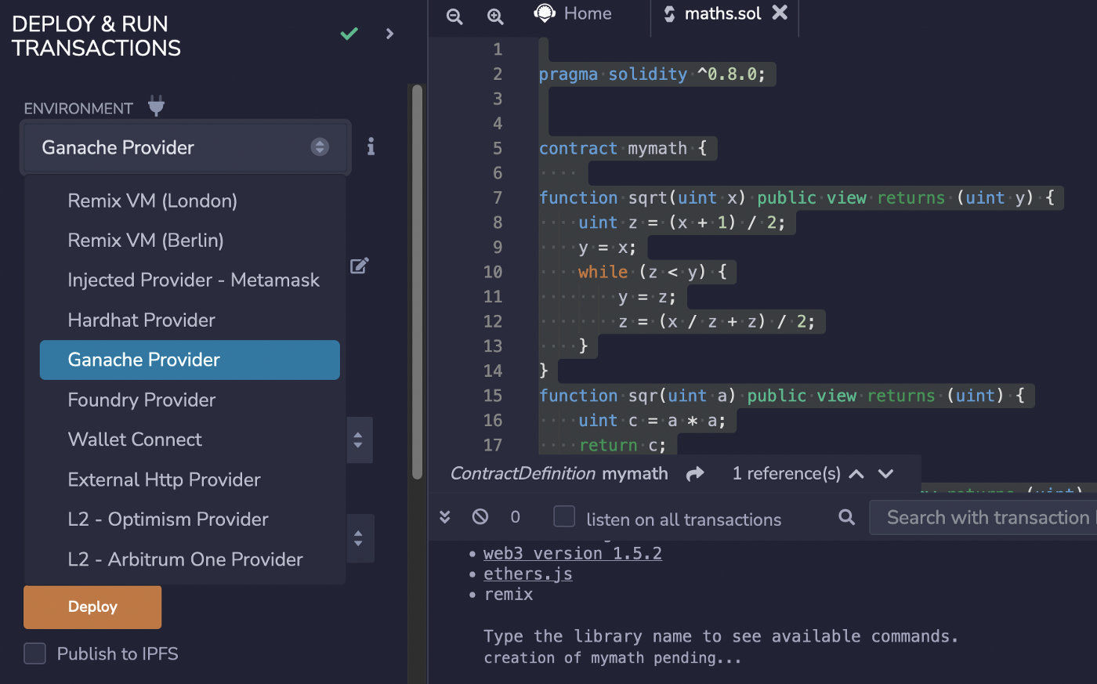This screenshot has height=684, width=1097.
Task: Click the environment info icon
Action: tap(371, 147)
